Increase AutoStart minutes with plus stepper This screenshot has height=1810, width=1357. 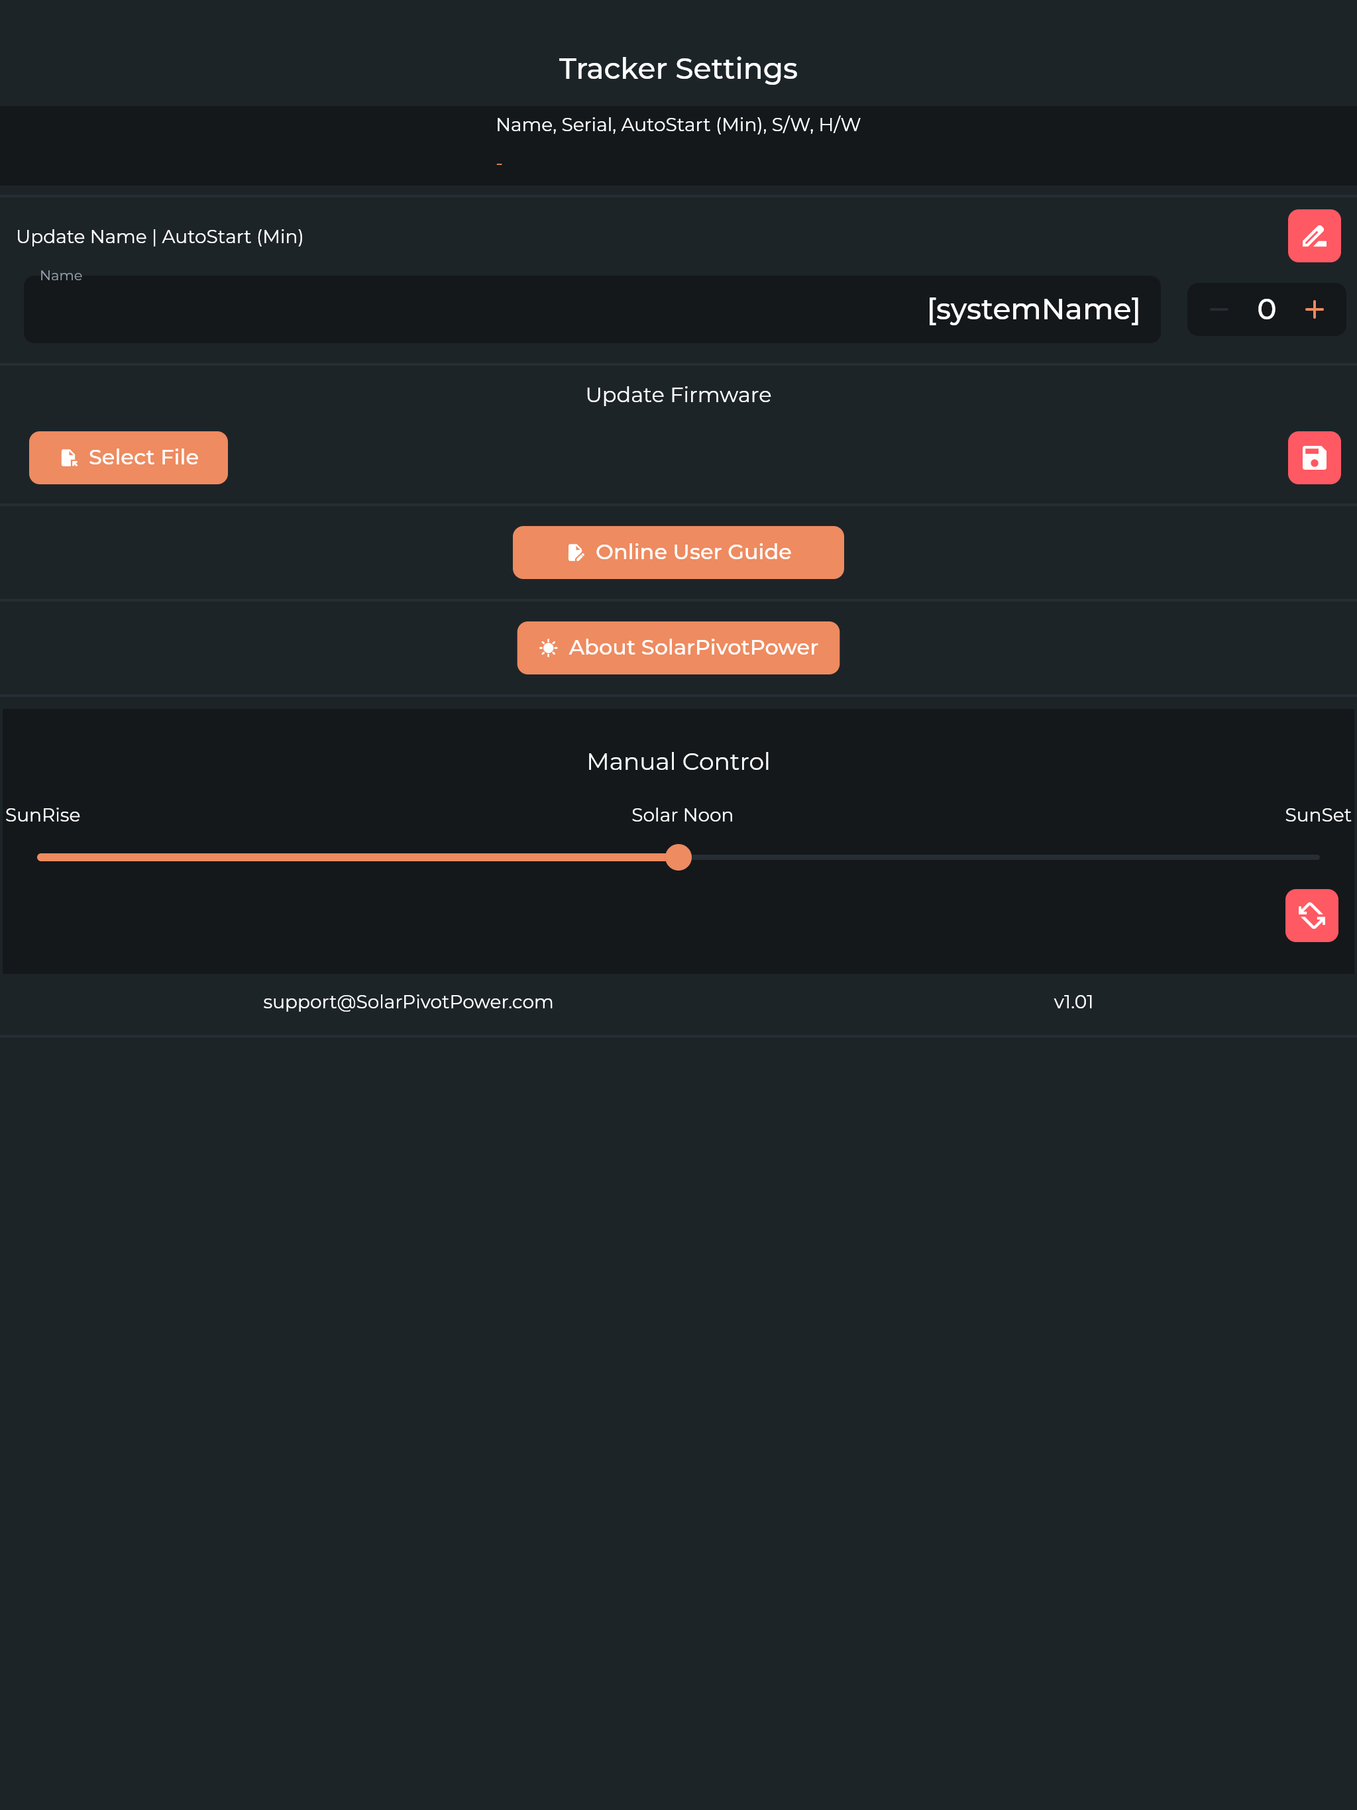(x=1314, y=309)
